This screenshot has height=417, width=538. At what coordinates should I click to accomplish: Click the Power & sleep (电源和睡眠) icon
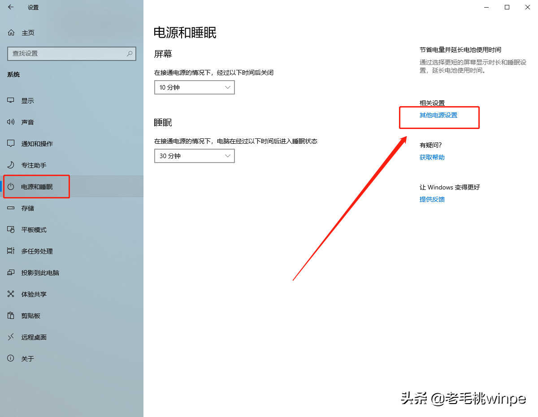tap(11, 187)
